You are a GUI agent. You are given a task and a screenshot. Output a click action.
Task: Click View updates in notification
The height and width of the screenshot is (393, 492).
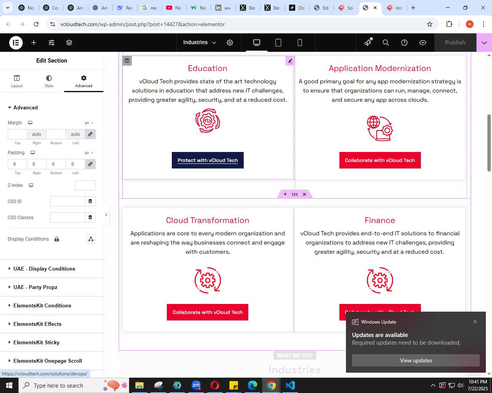(416, 360)
